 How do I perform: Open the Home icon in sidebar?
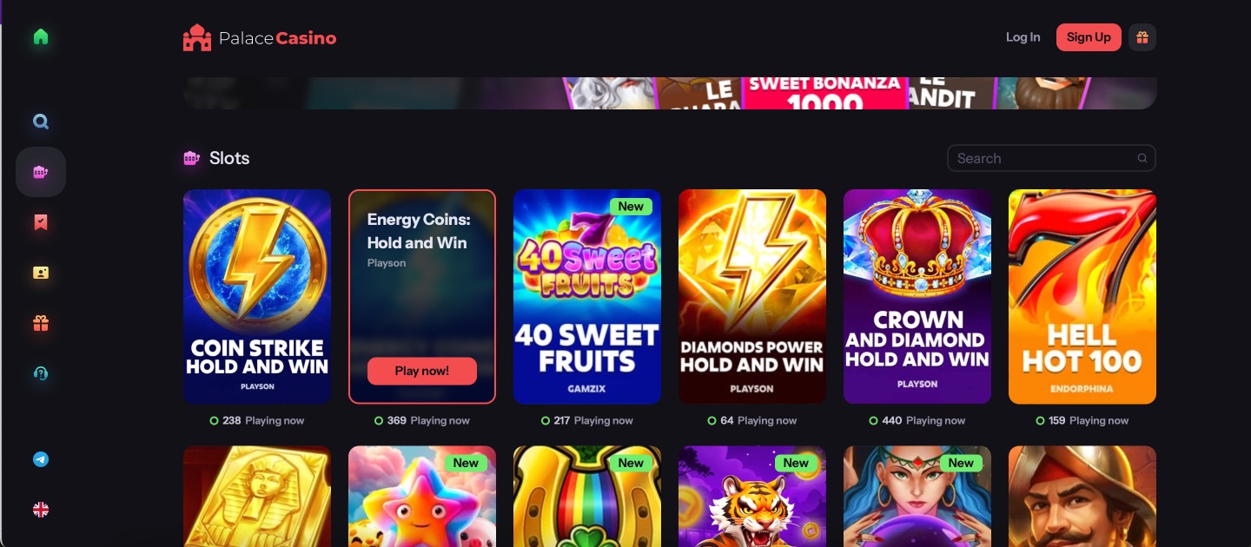coord(41,36)
